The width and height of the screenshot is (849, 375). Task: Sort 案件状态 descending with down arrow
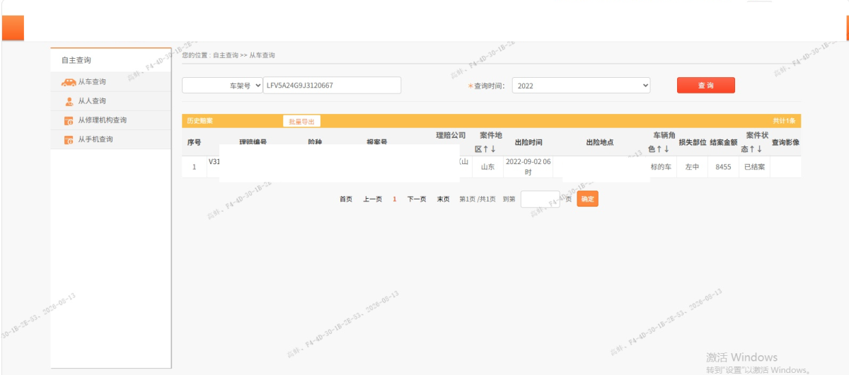pos(760,149)
